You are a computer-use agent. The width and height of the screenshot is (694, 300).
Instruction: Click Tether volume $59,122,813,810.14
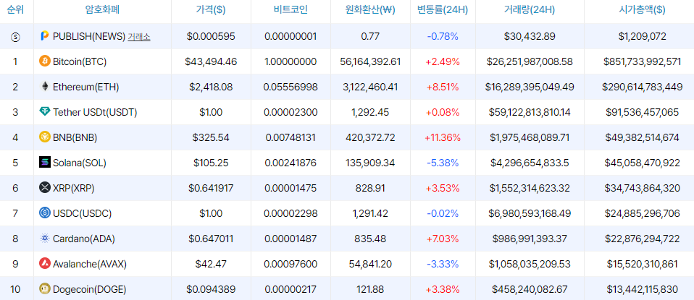[x=530, y=112]
